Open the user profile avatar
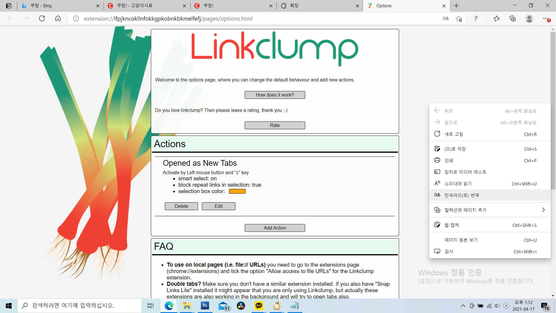The height and width of the screenshot is (313, 556). tap(529, 19)
